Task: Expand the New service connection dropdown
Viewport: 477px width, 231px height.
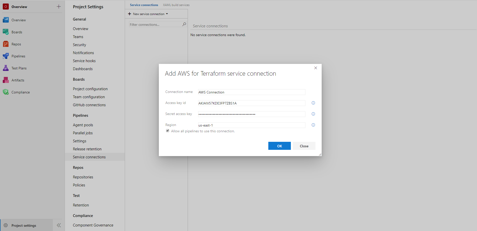Action: (167, 14)
